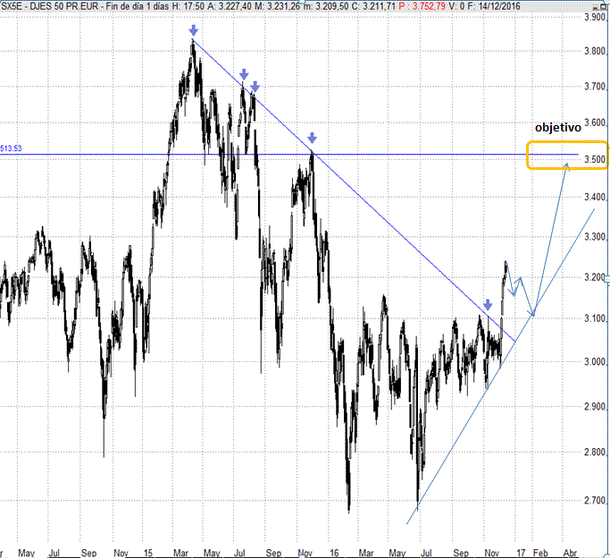The height and width of the screenshot is (558, 610).
Task: Click the 3.100 price axis label
Action: pos(595,319)
